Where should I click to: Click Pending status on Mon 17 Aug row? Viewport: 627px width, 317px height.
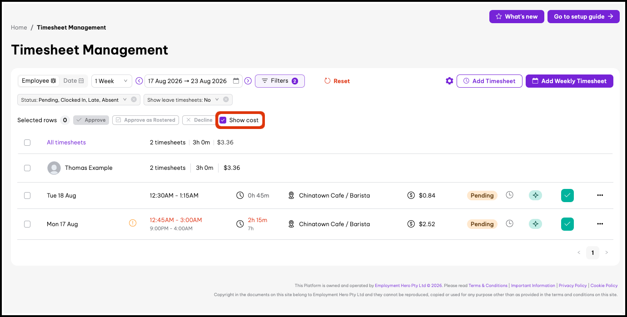tap(482, 224)
